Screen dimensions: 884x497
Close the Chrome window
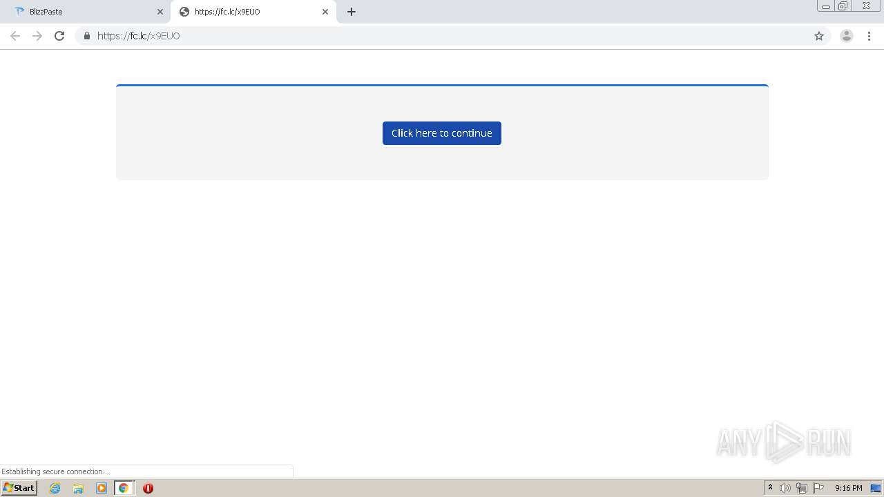coord(866,6)
